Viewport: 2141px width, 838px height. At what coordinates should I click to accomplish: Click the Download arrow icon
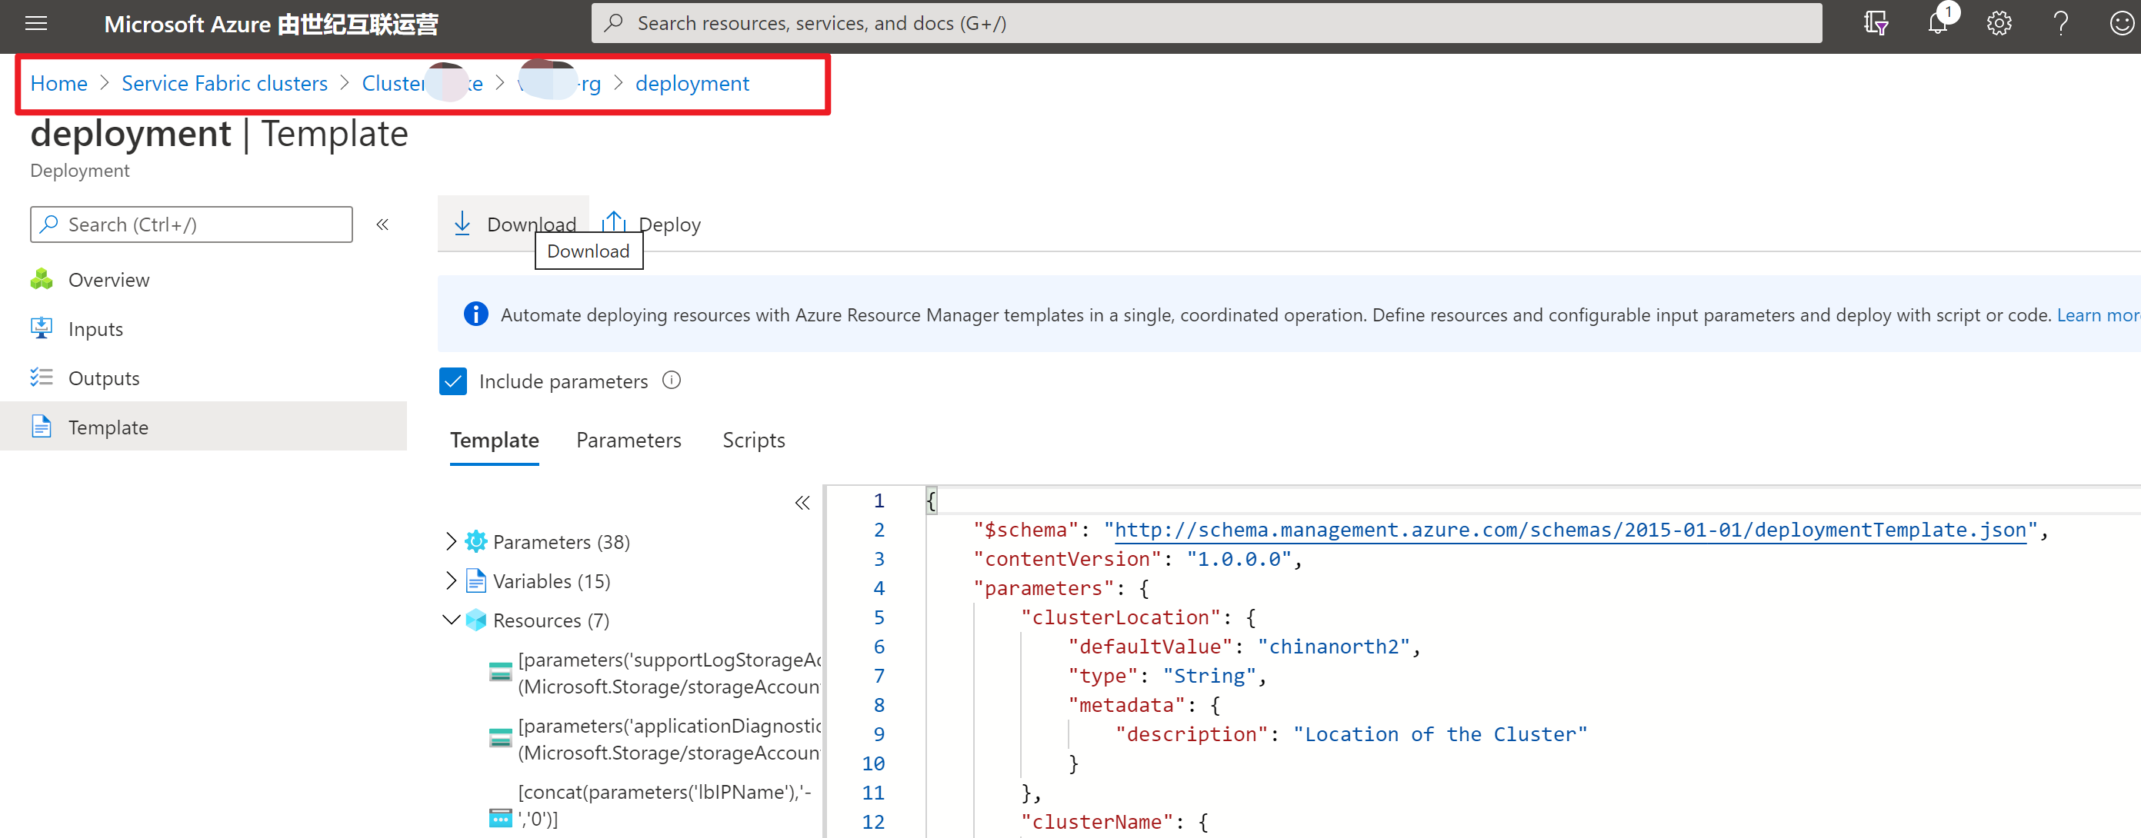click(x=463, y=224)
